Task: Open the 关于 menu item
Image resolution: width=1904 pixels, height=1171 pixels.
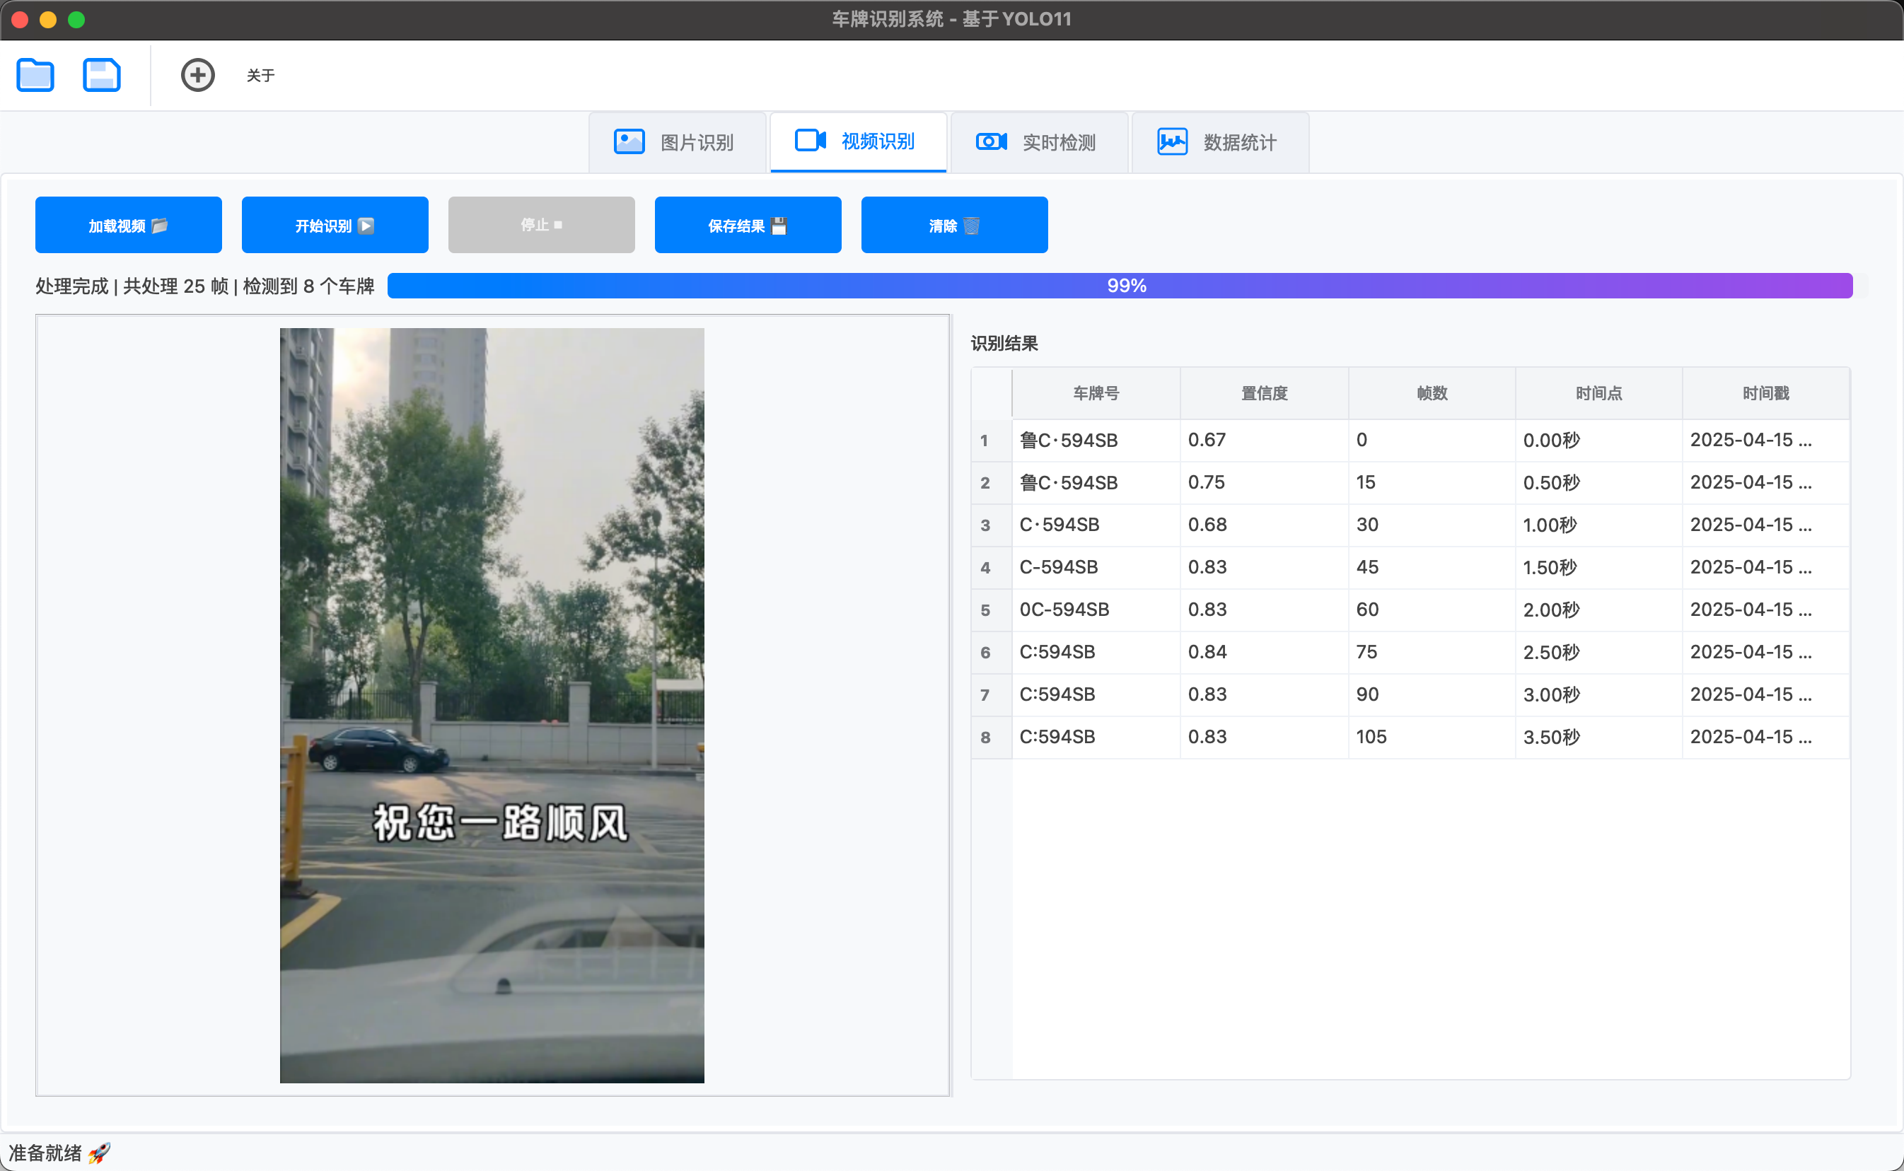Action: pyautogui.click(x=260, y=75)
